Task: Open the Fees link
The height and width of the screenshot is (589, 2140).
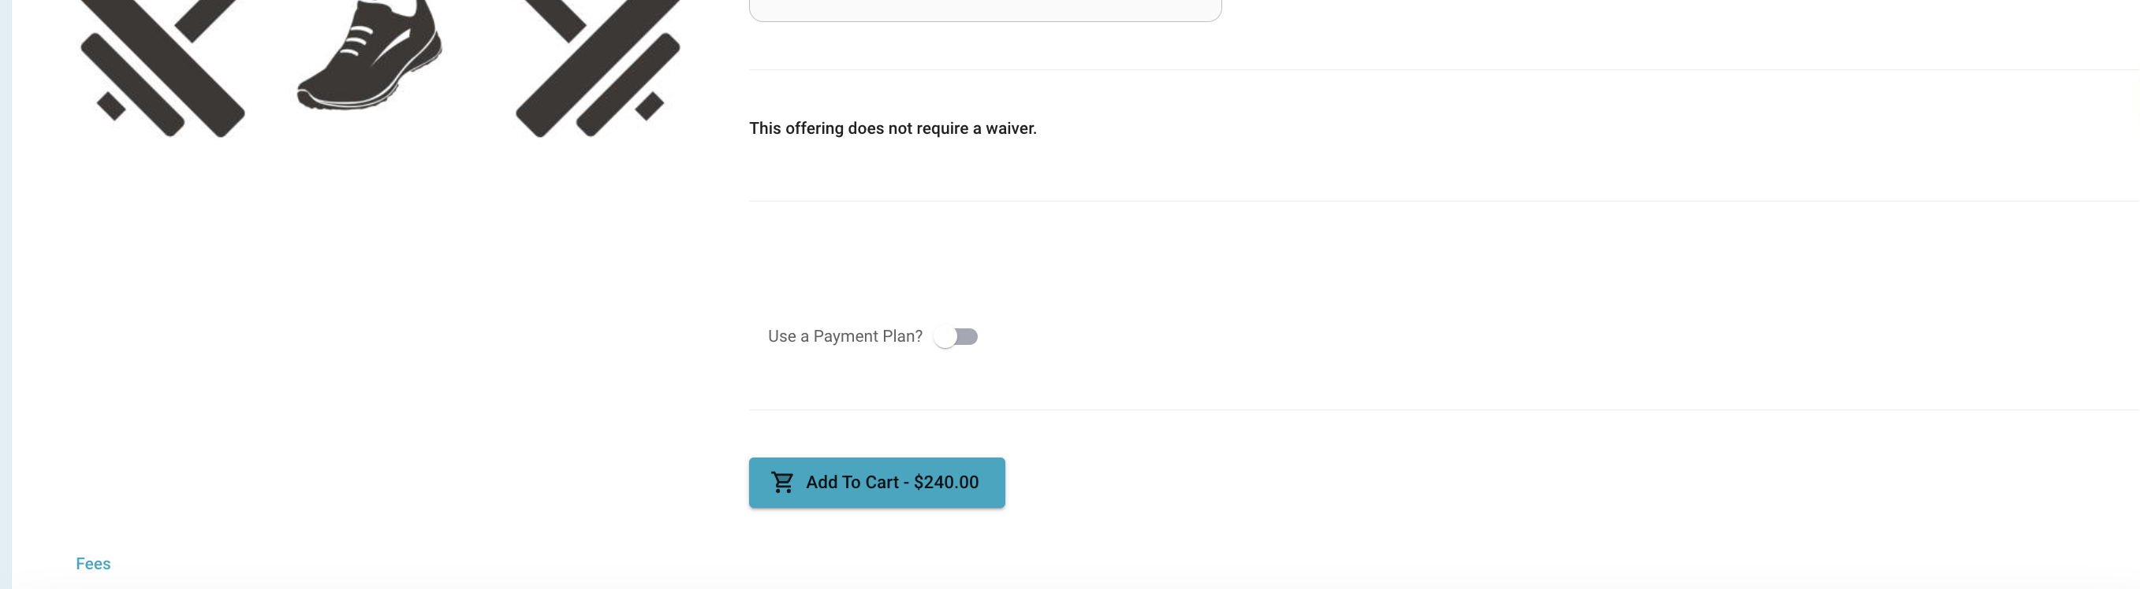Action: [x=93, y=563]
